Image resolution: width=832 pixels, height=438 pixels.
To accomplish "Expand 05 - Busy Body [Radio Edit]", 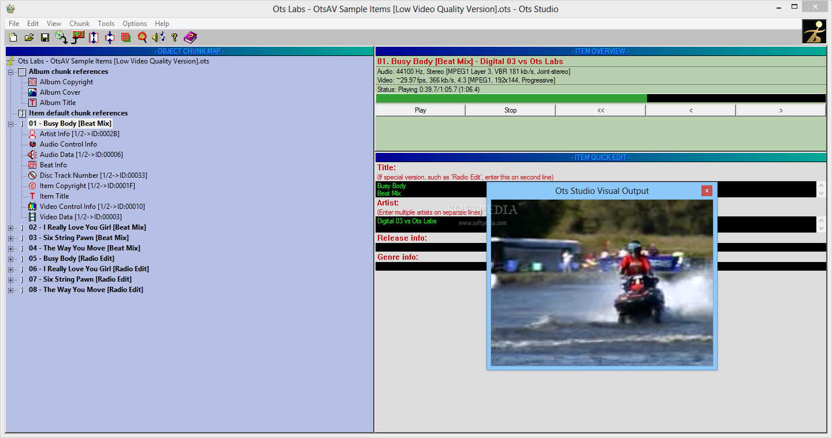I will [x=10, y=259].
